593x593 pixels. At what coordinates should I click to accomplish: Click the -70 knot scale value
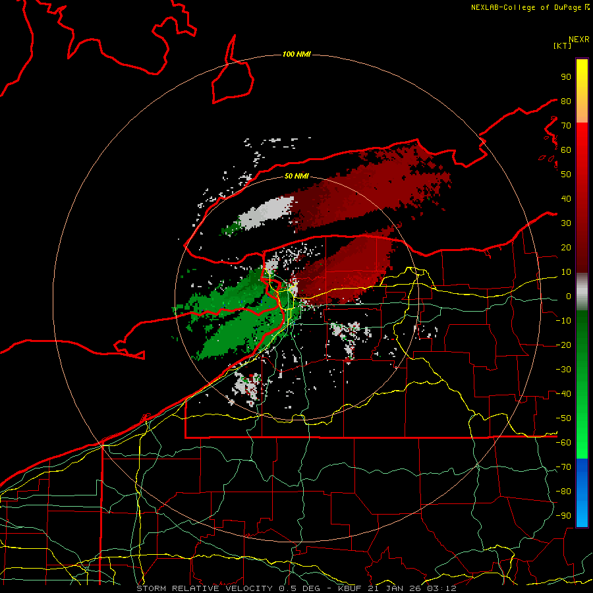point(563,467)
